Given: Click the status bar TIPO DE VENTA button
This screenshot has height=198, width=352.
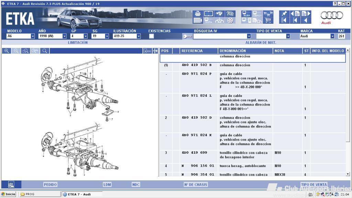Looking at the screenshot, I should pos(314,185).
